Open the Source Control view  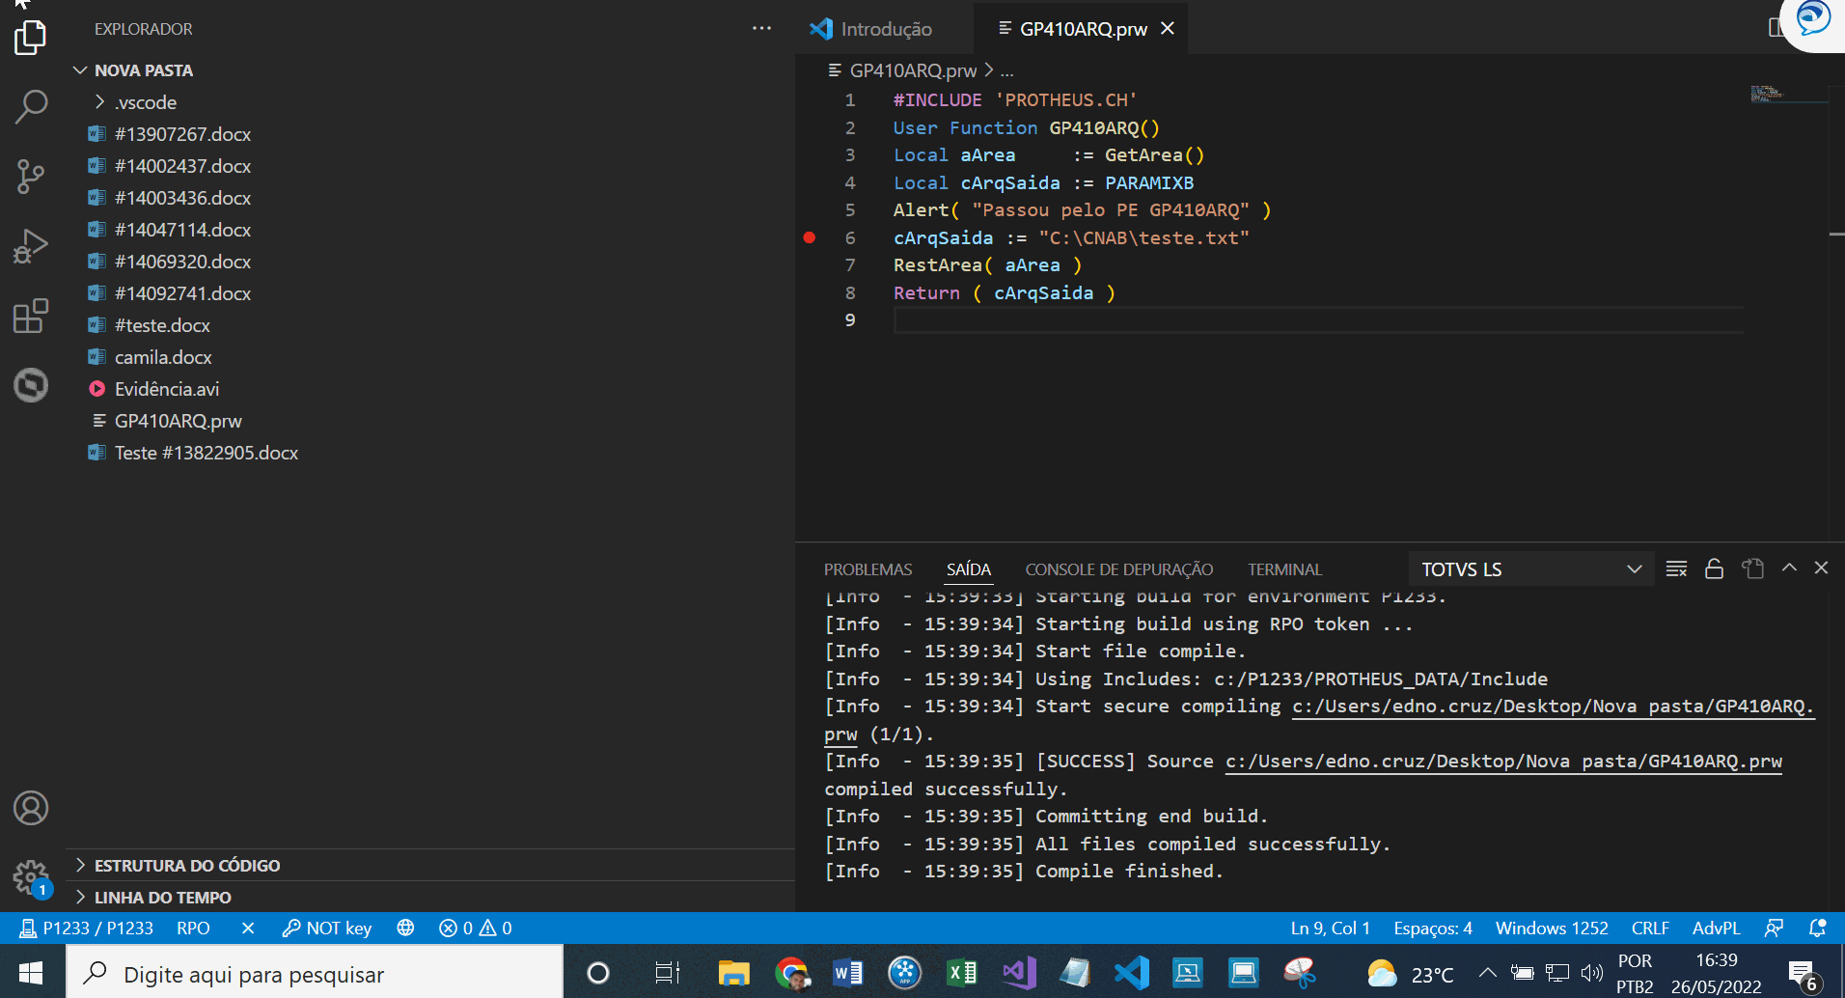tap(31, 177)
